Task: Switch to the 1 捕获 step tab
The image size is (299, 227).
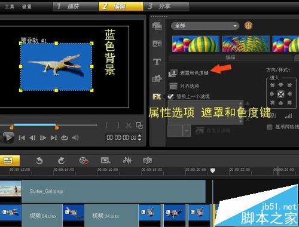Action: pos(75,7)
